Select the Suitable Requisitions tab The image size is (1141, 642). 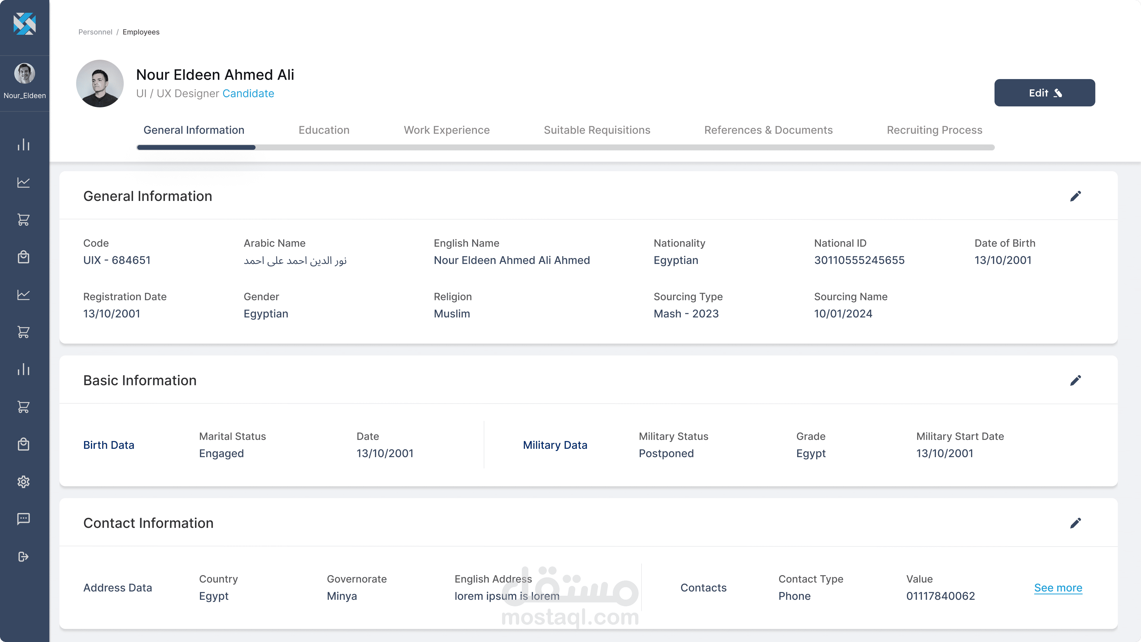[597, 130]
